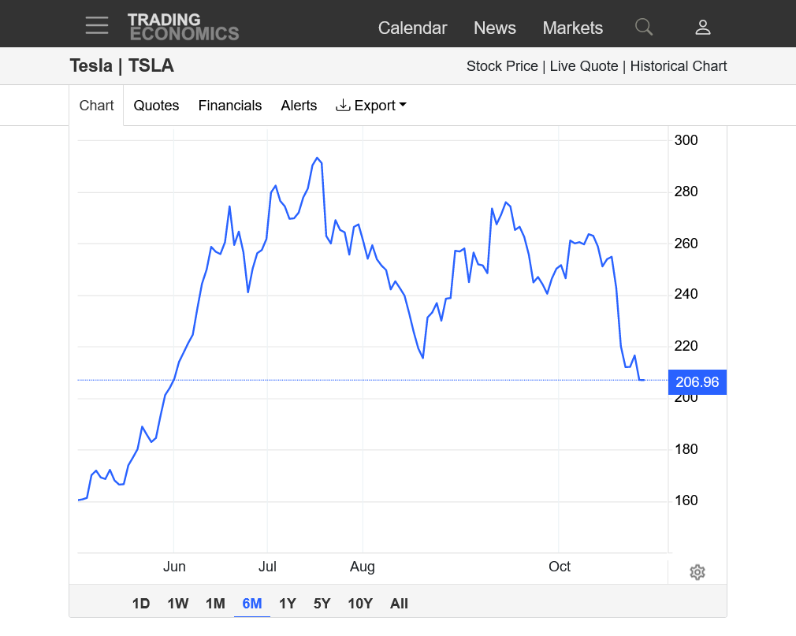Select the 1D time range
Image resolution: width=796 pixels, height=636 pixels.
click(141, 604)
